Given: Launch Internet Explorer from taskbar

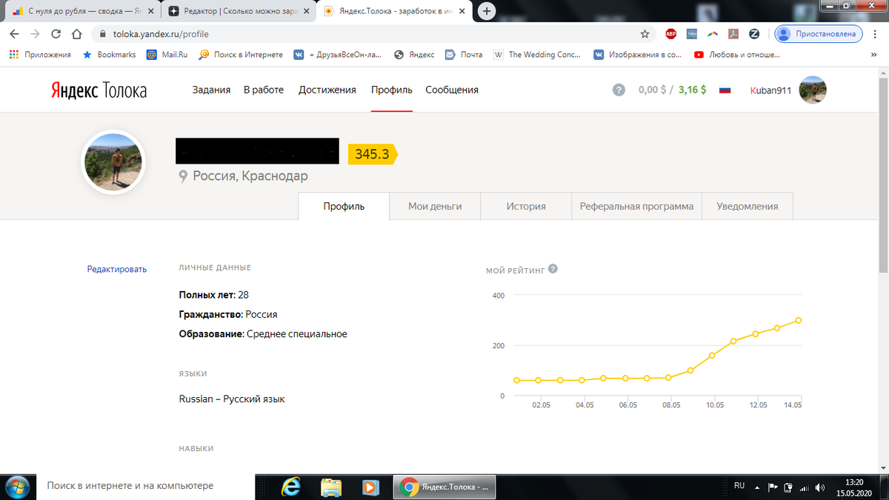Looking at the screenshot, I should pyautogui.click(x=293, y=487).
